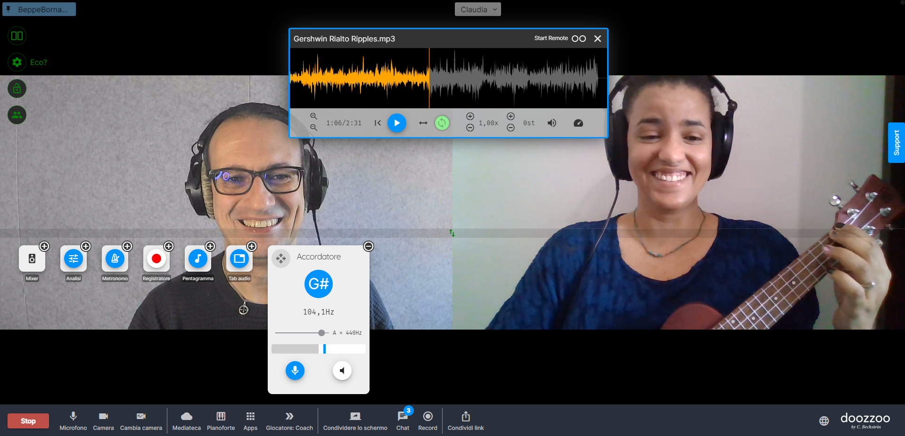This screenshot has height=436, width=905.
Task: Launch the Registratore recorder
Action: click(x=156, y=258)
